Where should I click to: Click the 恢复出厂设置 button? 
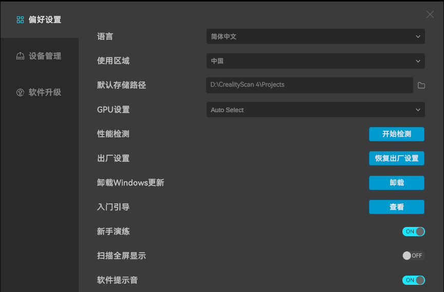point(396,158)
